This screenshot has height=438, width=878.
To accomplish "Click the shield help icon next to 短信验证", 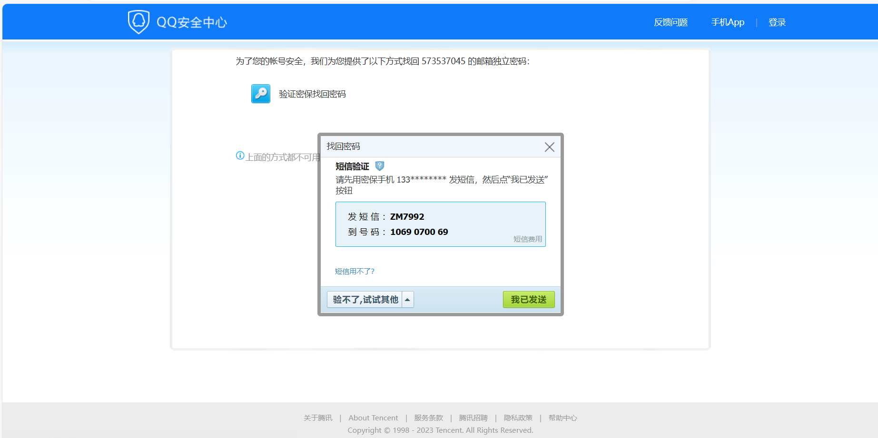I will coord(379,166).
